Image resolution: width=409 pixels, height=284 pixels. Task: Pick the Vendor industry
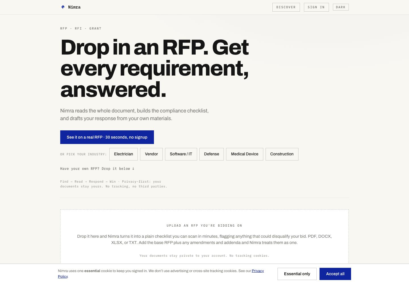[x=151, y=154]
